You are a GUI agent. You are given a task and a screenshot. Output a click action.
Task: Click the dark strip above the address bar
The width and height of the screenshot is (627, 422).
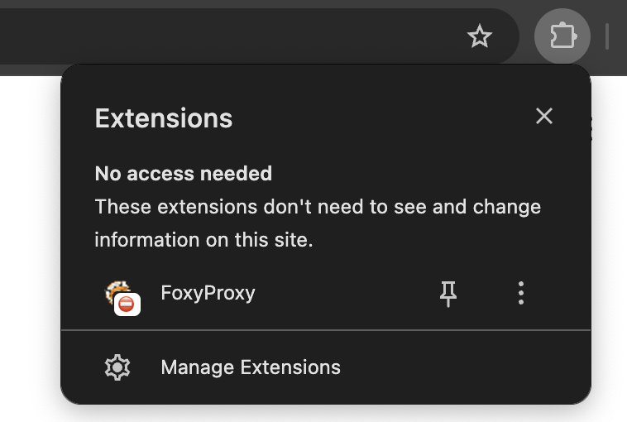248,3
